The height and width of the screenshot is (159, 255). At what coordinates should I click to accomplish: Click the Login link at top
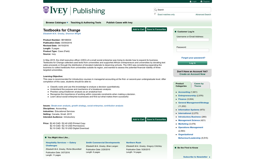click(x=194, y=2)
